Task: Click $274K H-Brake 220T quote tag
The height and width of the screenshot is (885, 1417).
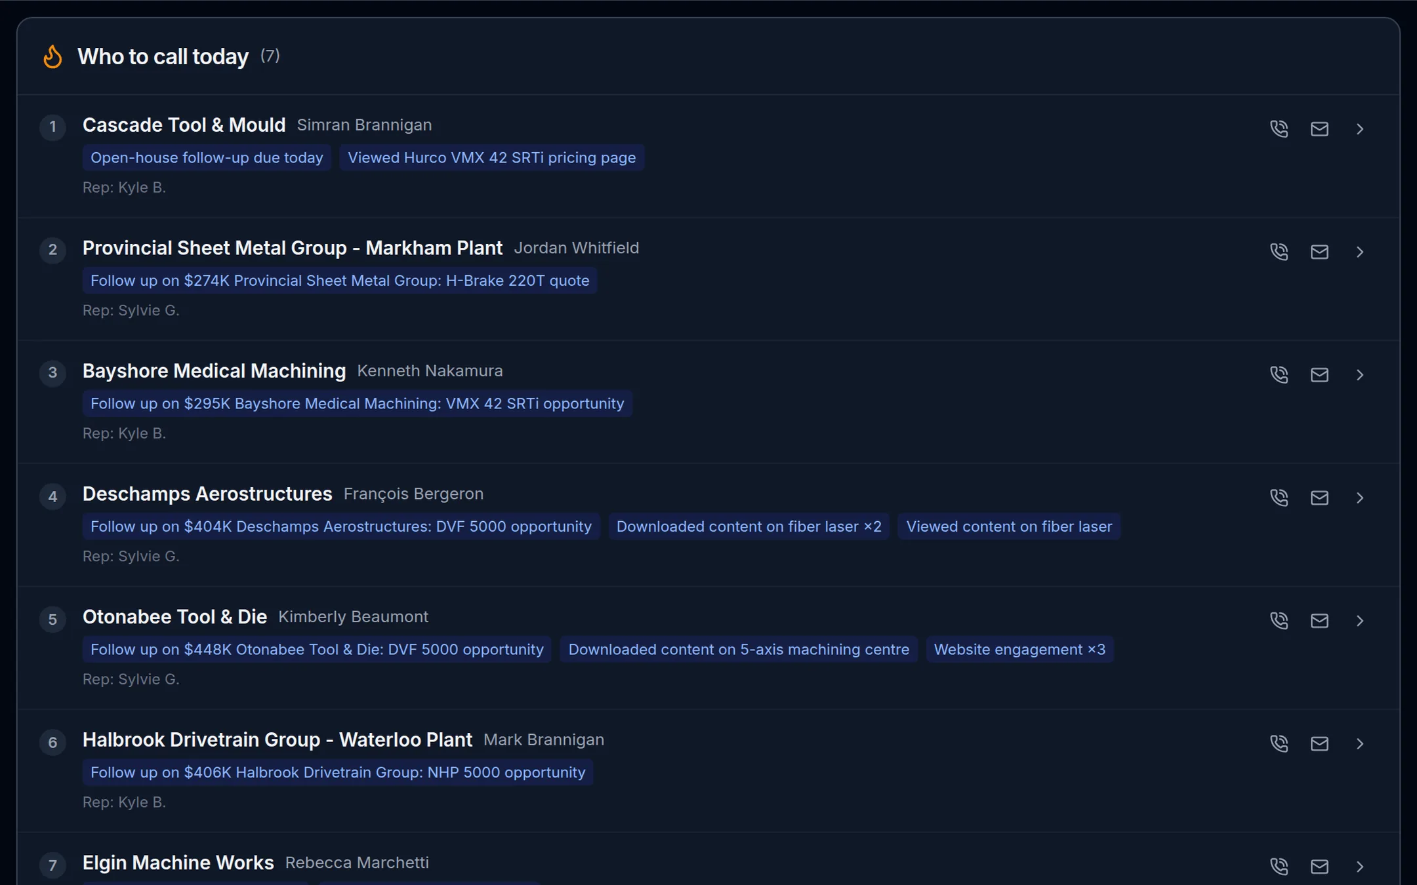Action: tap(340, 281)
